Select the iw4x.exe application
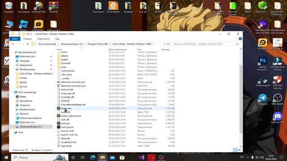287x161 pixels. [x=64, y=123]
